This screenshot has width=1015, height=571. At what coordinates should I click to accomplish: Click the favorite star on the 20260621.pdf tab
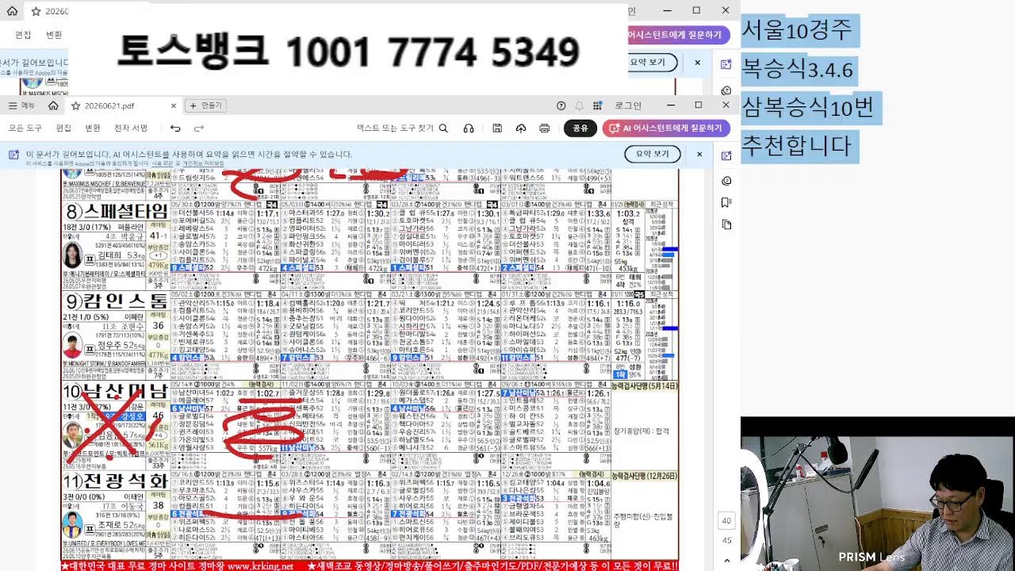76,105
